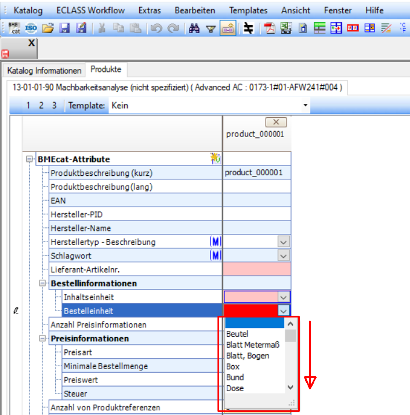Save the catalog with the floppy disk icon
Screen dimensions: 410x415
click(x=64, y=28)
